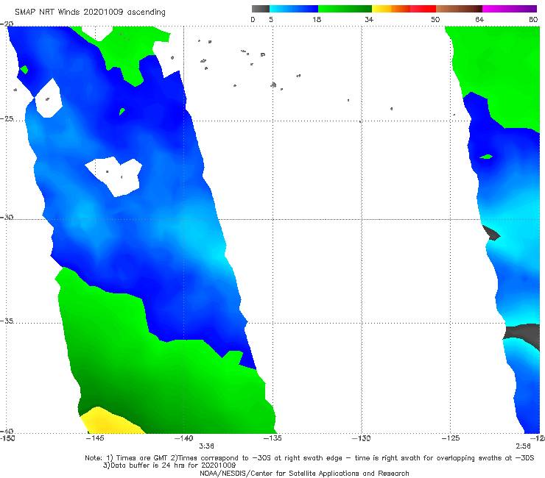Click the swath time label '2:58'
This screenshot has width=545, height=478.
coord(523,446)
